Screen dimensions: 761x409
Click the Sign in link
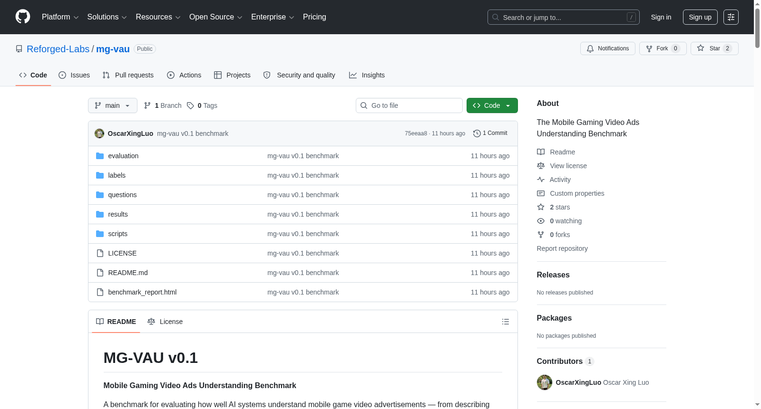tap(661, 17)
